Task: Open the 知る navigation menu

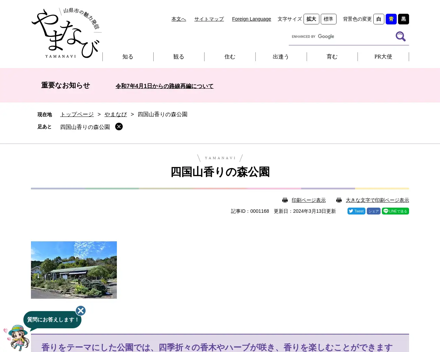Action: tap(128, 56)
